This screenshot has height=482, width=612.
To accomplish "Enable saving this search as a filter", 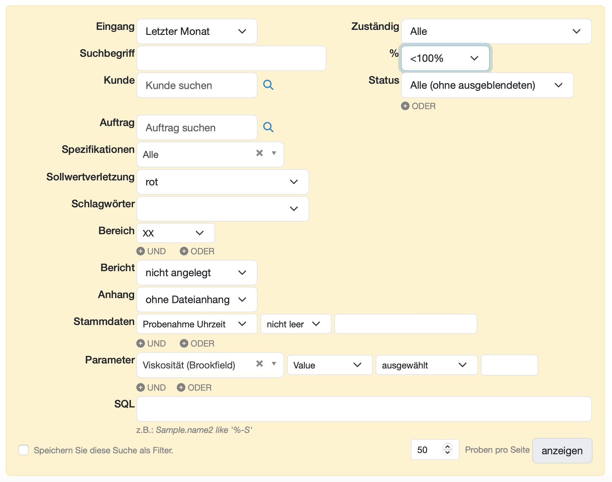I will click(x=24, y=450).
